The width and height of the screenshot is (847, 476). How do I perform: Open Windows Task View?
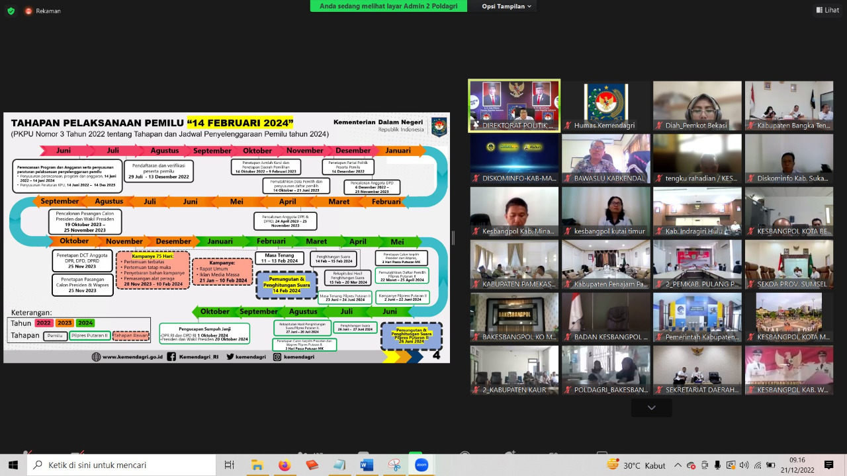coord(230,465)
